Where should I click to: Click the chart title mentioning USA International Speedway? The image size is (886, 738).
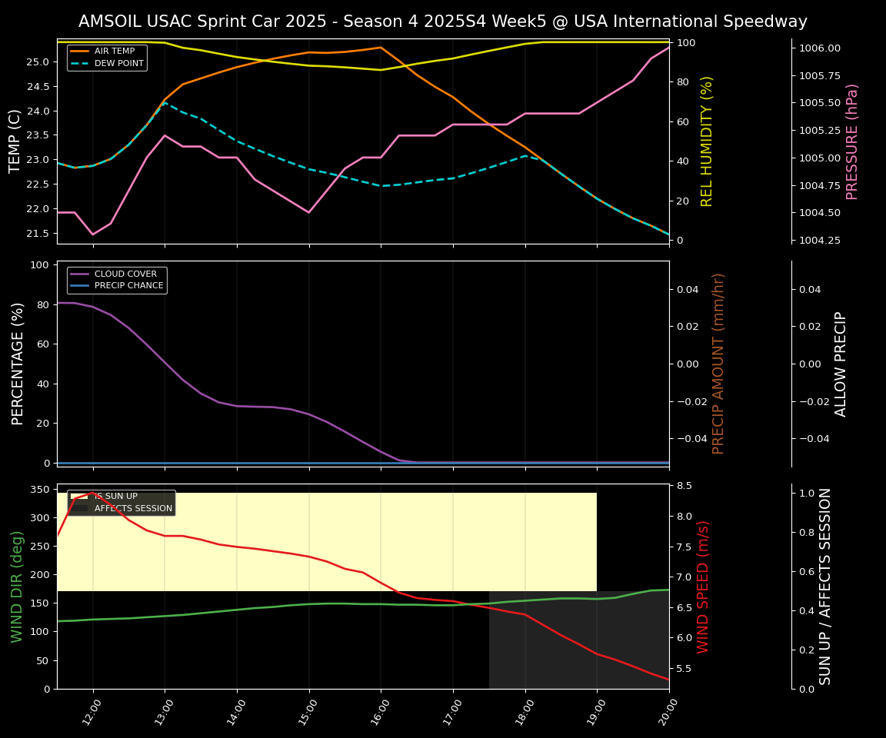[442, 22]
